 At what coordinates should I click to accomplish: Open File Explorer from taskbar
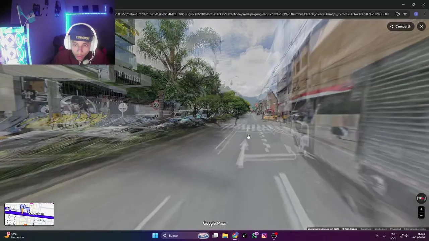(225, 236)
